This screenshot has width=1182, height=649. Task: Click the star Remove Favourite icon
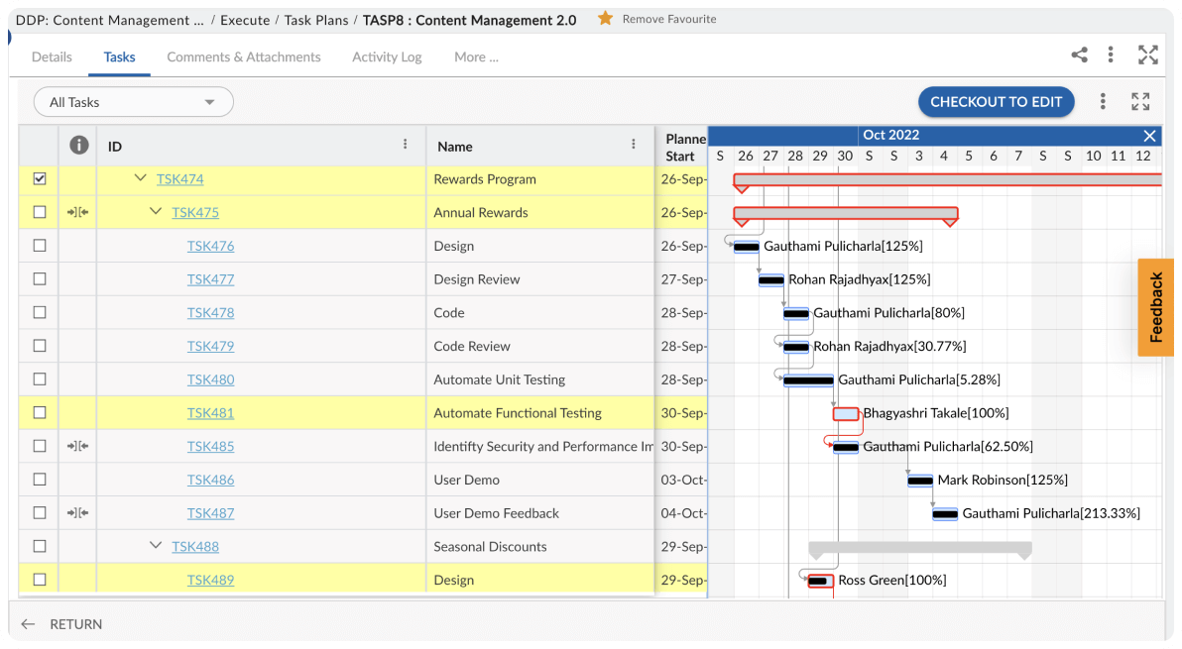[605, 19]
